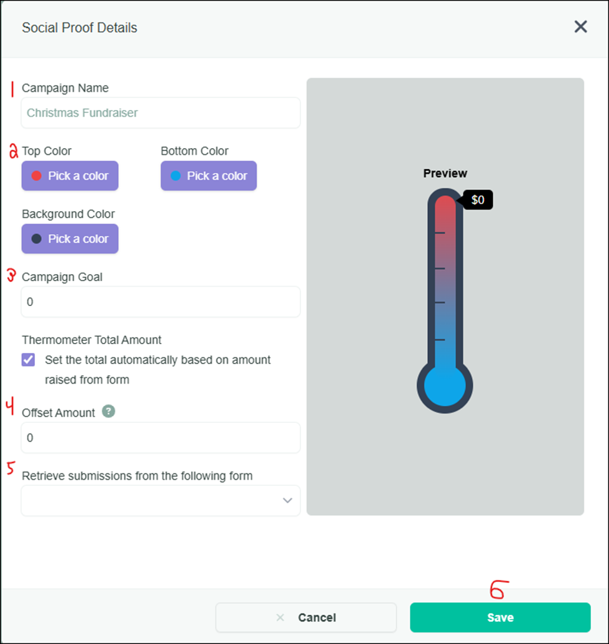The width and height of the screenshot is (609, 644).
Task: Open the Top Color picker button
Action: [70, 176]
